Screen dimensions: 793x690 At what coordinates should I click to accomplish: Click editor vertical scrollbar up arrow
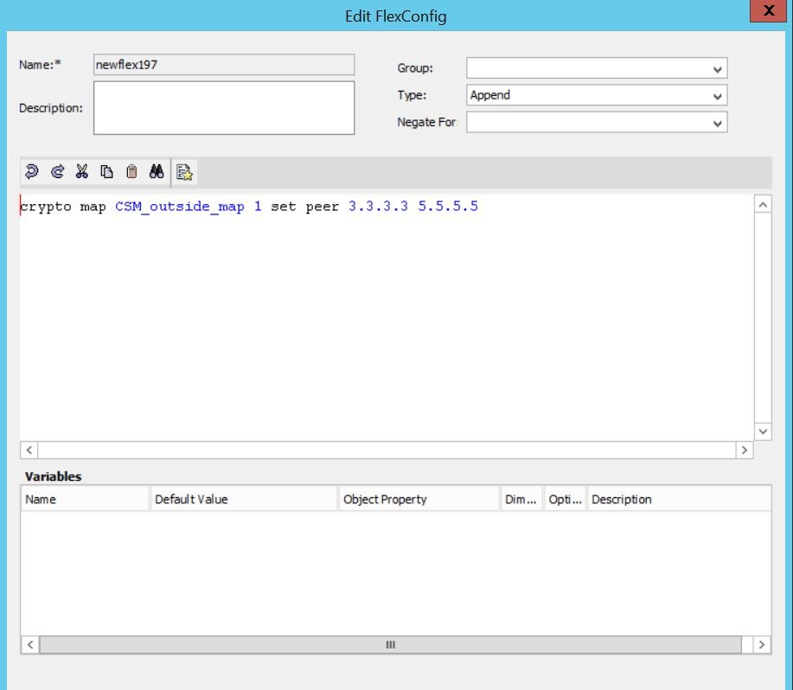(763, 204)
